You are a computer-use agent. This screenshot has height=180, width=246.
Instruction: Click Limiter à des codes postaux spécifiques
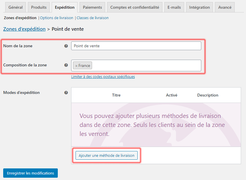click(103, 77)
